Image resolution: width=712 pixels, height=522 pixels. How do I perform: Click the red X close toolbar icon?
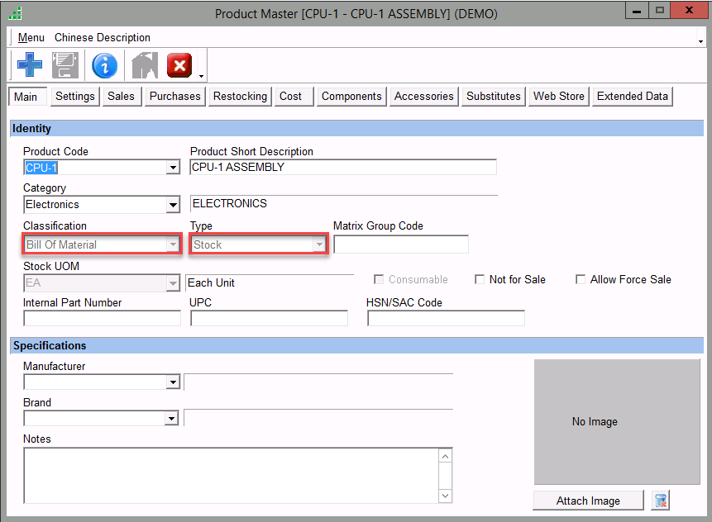click(179, 65)
